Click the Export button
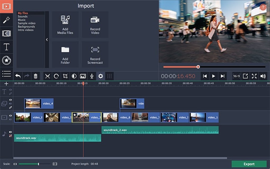The width and height of the screenshot is (270, 169). [x=249, y=164]
